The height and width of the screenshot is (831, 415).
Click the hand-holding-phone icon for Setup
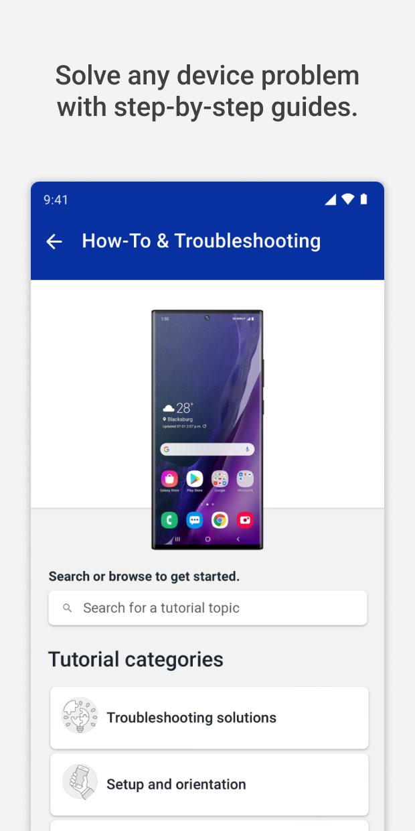click(80, 781)
